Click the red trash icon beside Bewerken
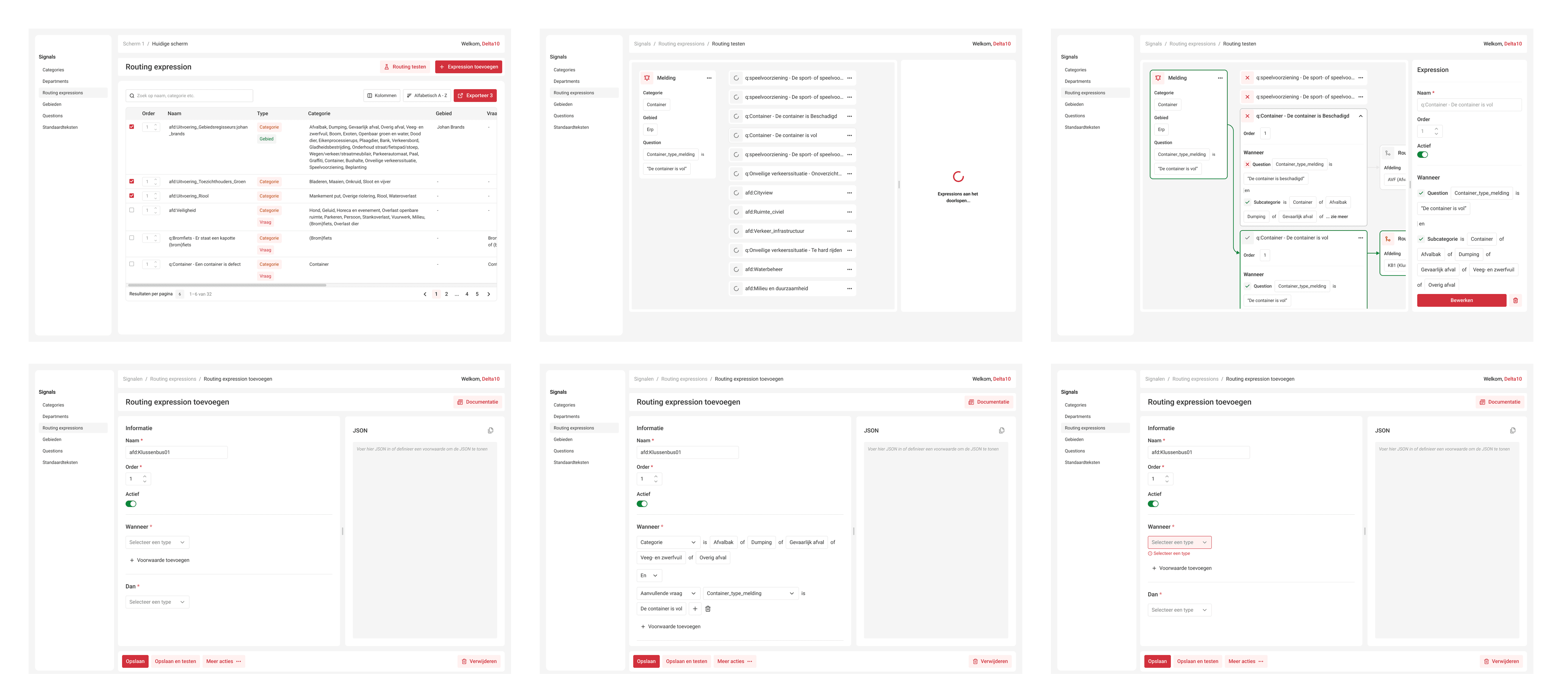The image size is (1562, 698). pyautogui.click(x=1515, y=301)
